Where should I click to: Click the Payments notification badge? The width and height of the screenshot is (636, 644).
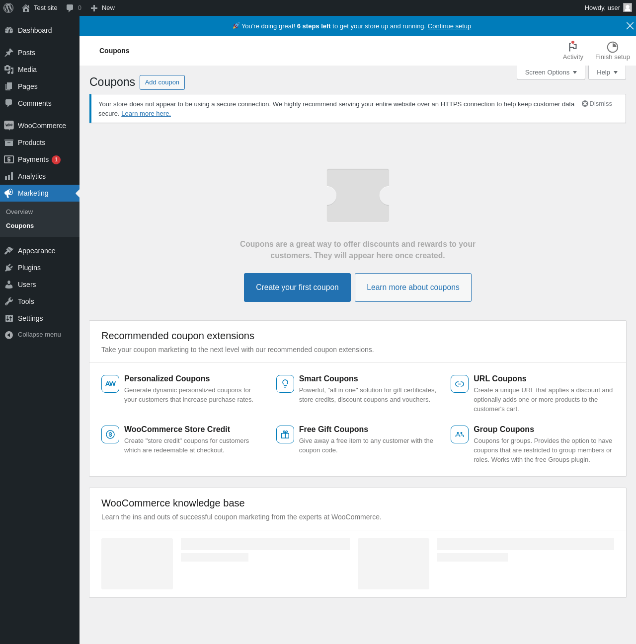click(56, 159)
